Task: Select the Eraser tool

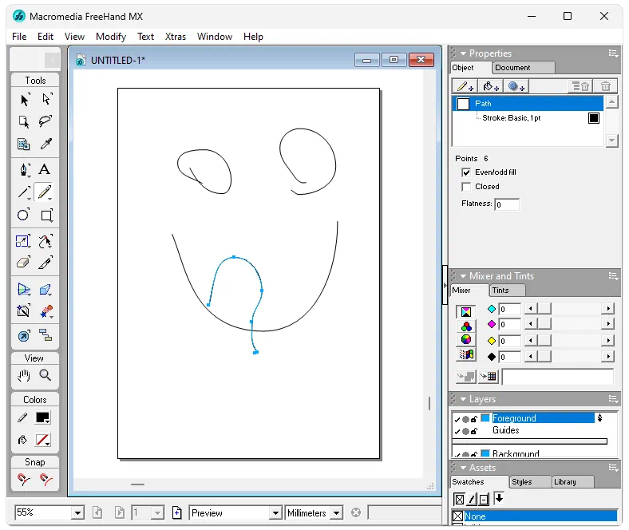Action: tap(23, 263)
